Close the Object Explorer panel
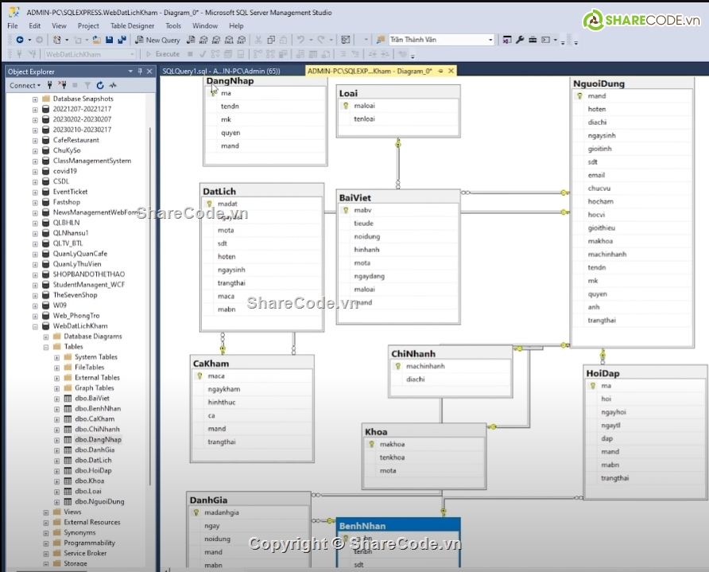The height and width of the screenshot is (572, 709). click(149, 71)
